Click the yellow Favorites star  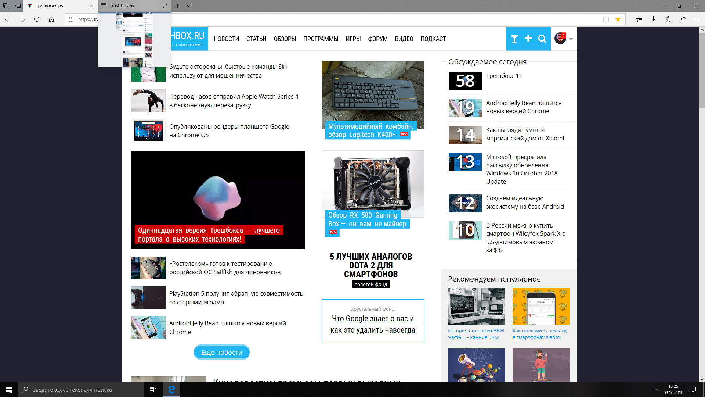point(618,19)
